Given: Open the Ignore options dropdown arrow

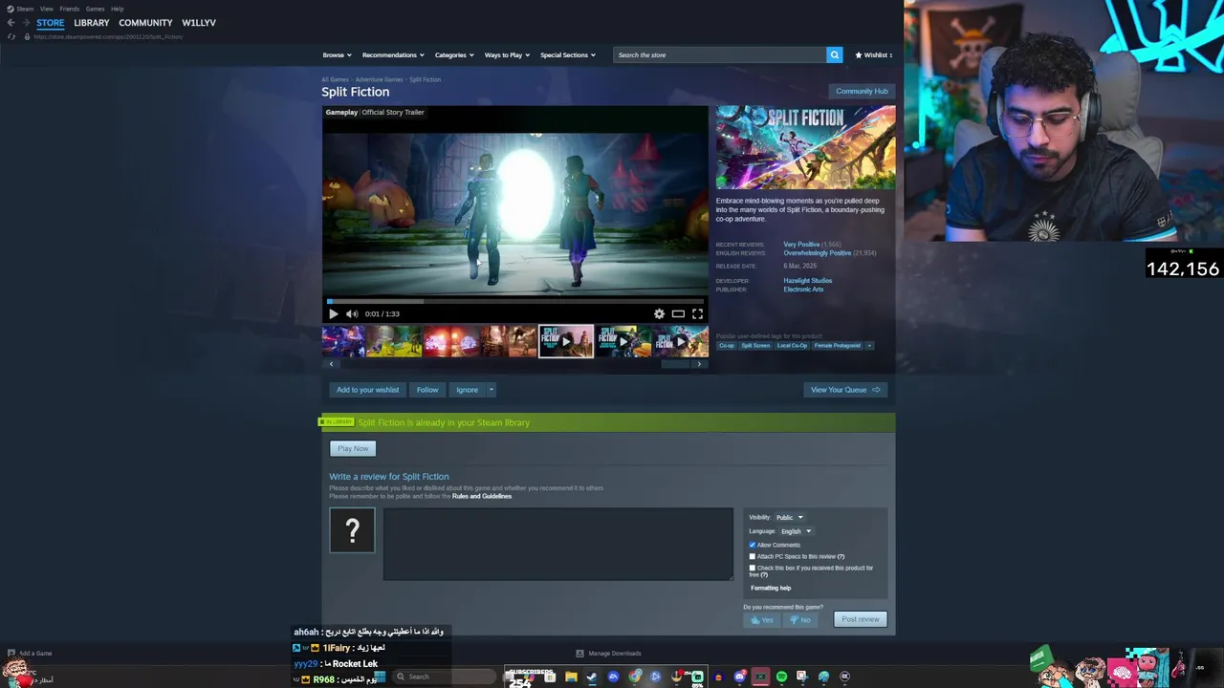Looking at the screenshot, I should click(492, 390).
